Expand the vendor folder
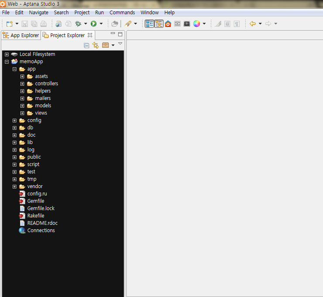The image size is (323, 297). point(14,187)
